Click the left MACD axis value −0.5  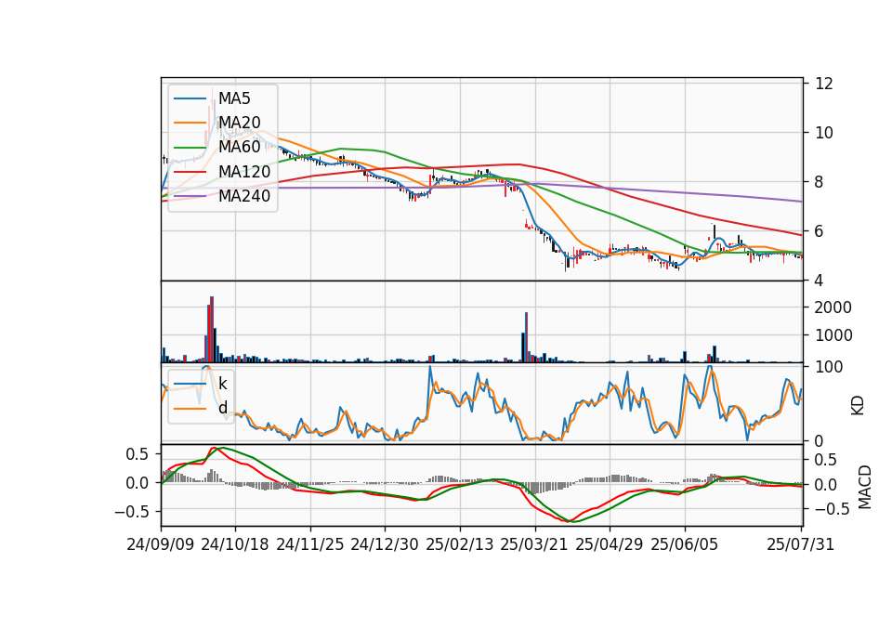[x=132, y=512]
